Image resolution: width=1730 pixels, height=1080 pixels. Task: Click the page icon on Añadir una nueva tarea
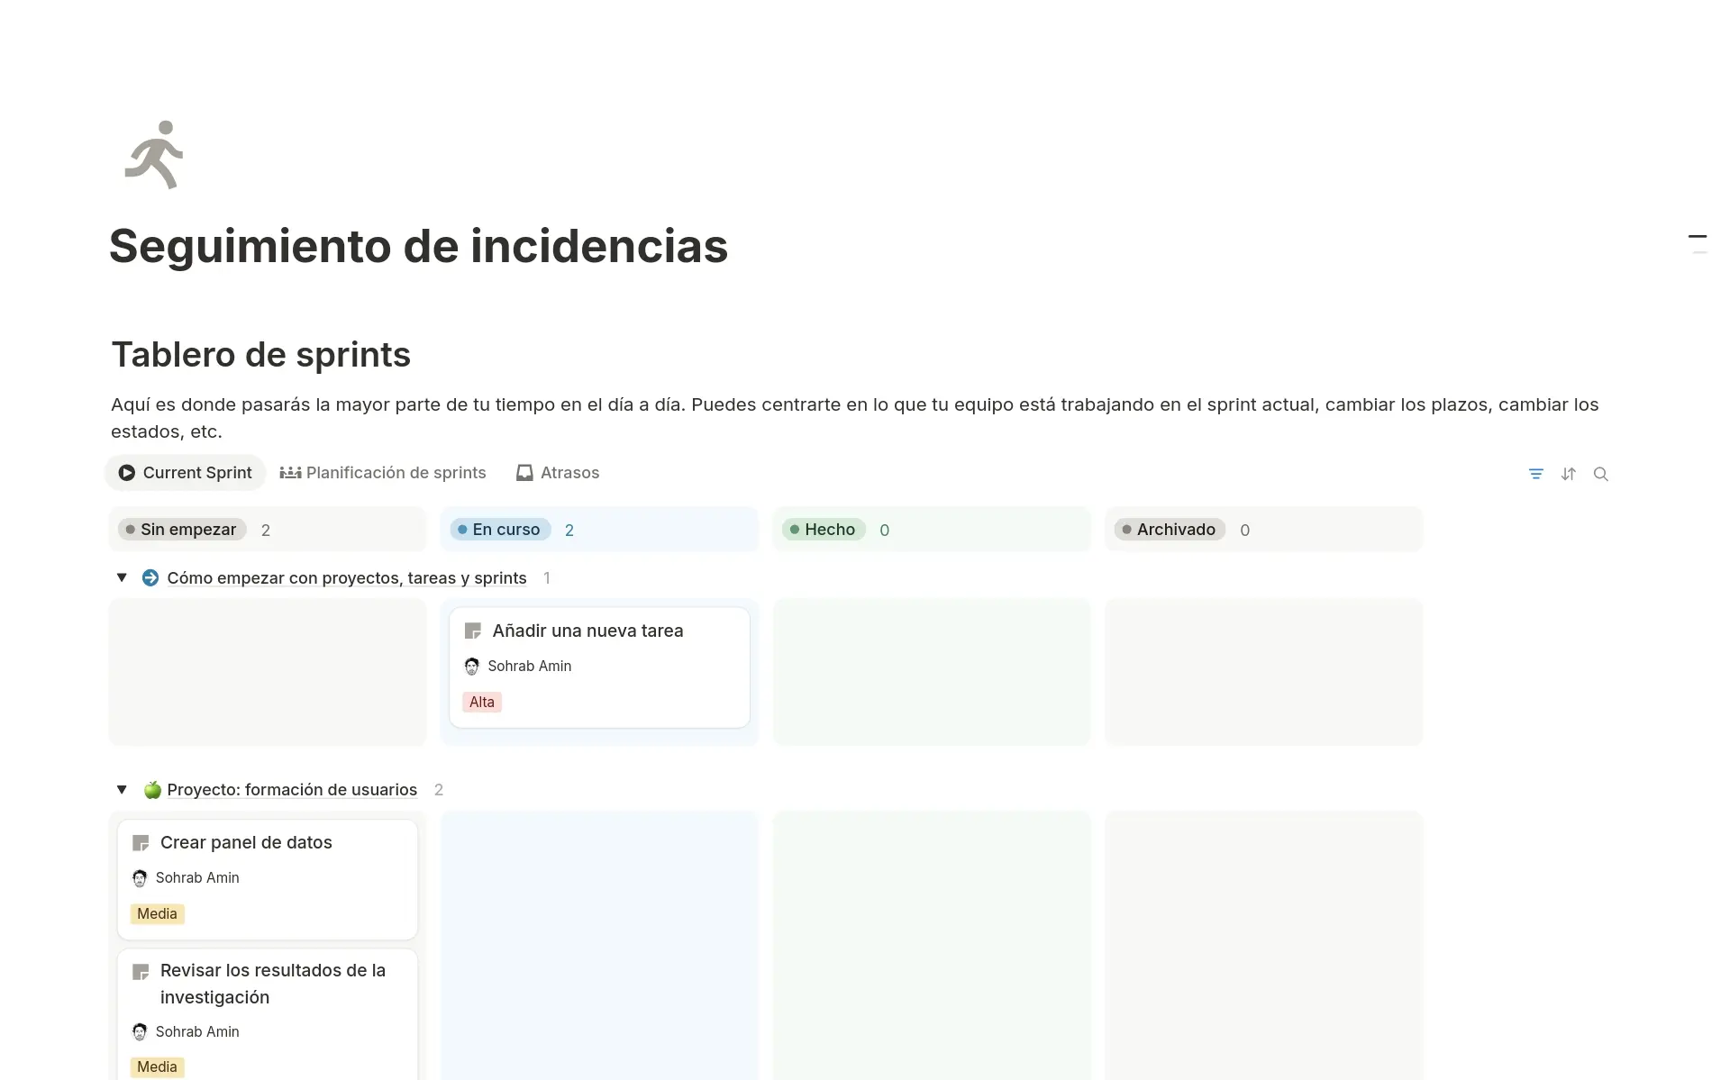click(472, 631)
